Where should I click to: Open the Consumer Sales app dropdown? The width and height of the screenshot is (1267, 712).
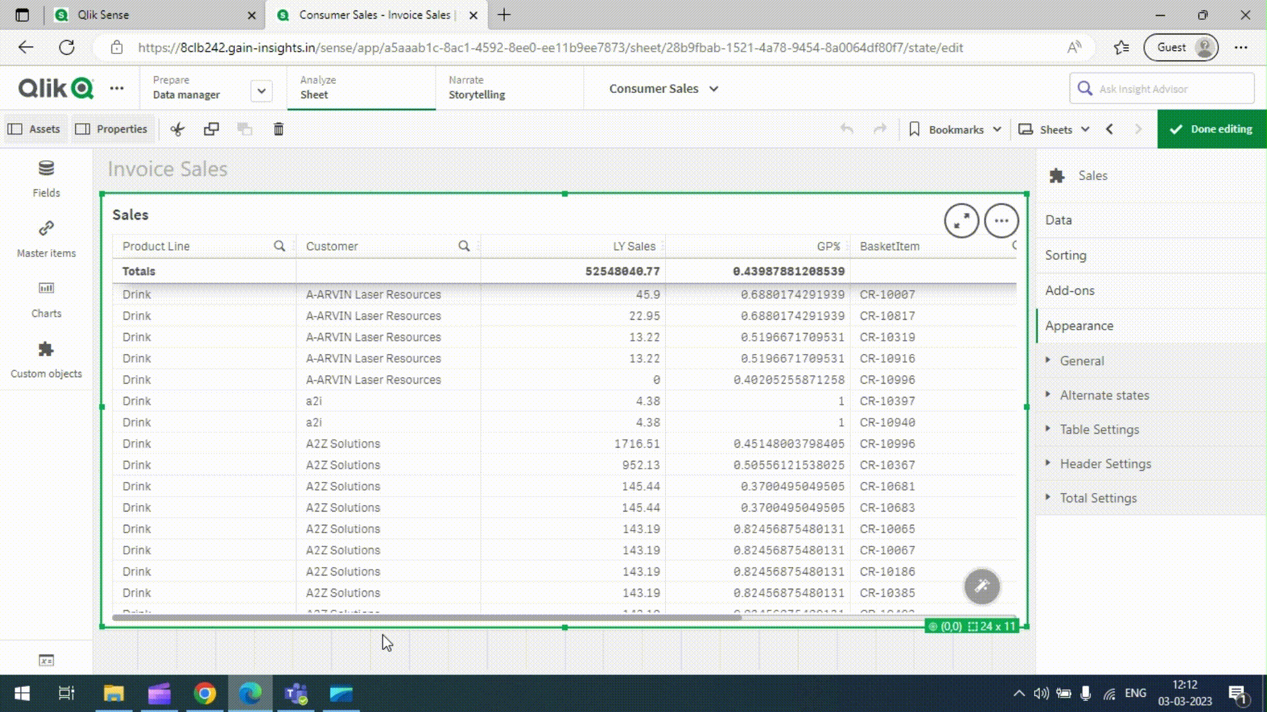(664, 88)
